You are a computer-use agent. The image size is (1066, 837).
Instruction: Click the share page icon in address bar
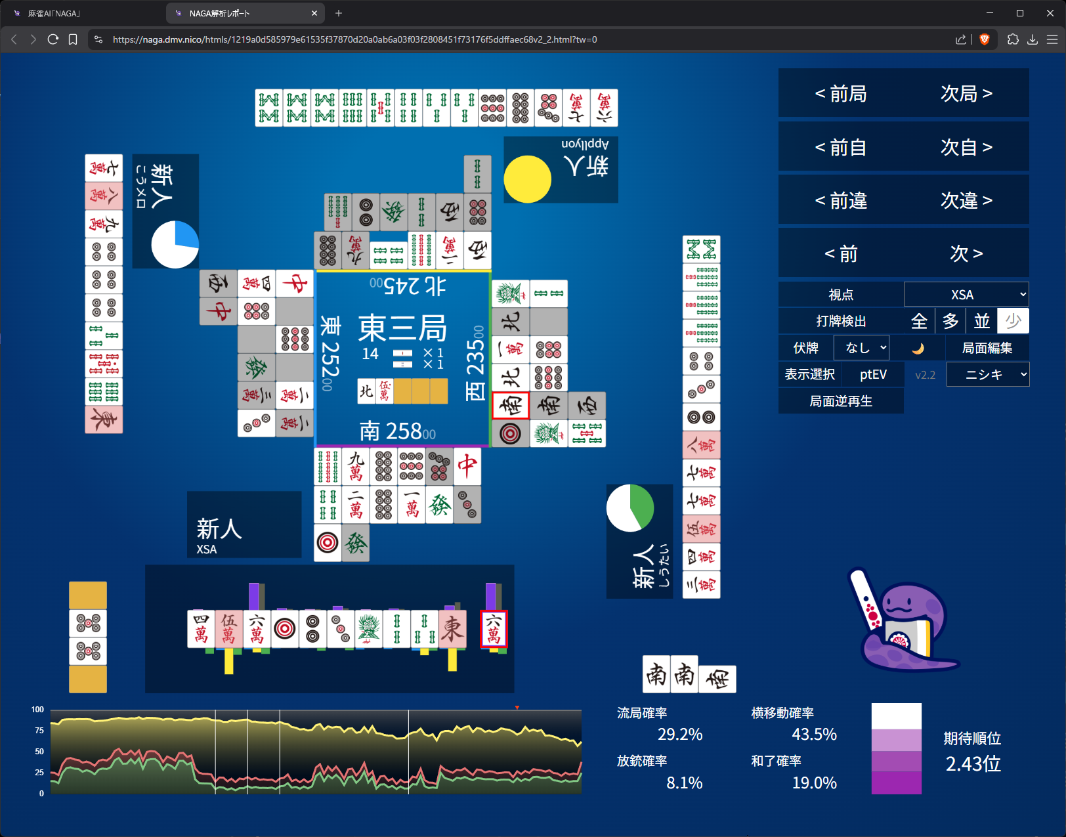coord(961,39)
